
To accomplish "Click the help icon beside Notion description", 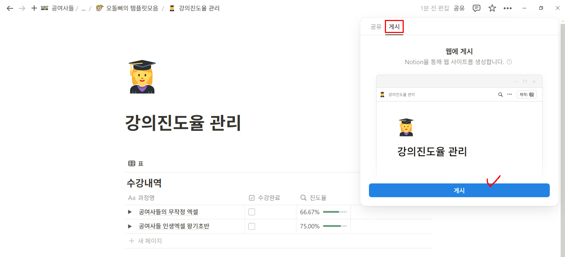I will click(509, 62).
